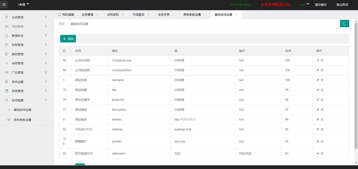Edit the videoopen row pencil icon

[x=318, y=153]
